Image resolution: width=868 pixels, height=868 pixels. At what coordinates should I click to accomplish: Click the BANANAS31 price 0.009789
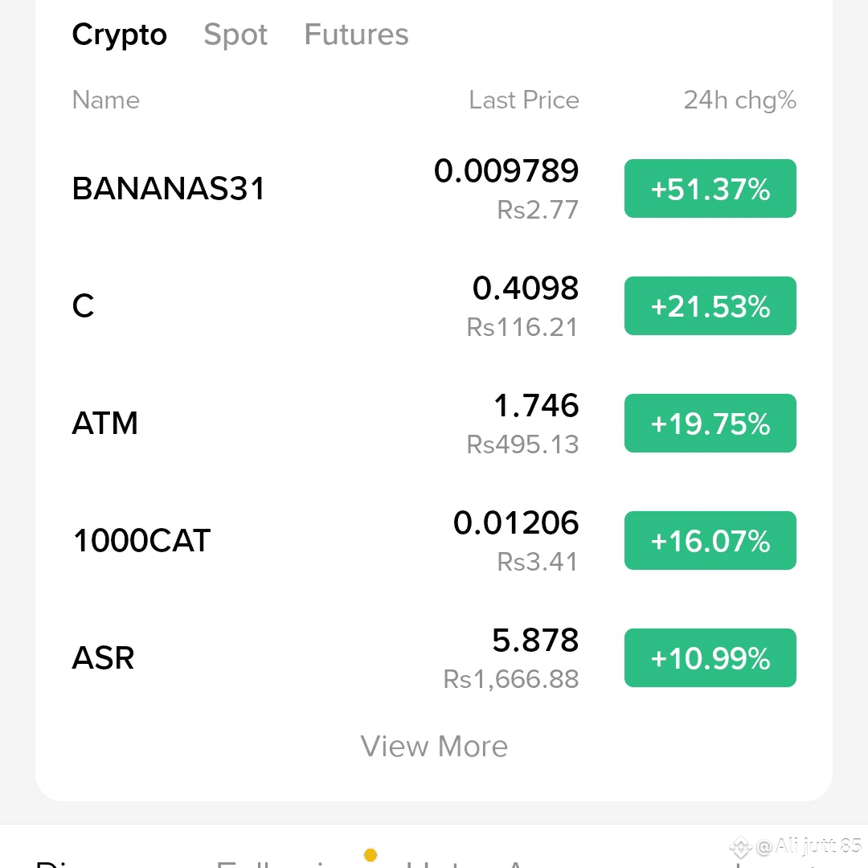click(x=506, y=170)
